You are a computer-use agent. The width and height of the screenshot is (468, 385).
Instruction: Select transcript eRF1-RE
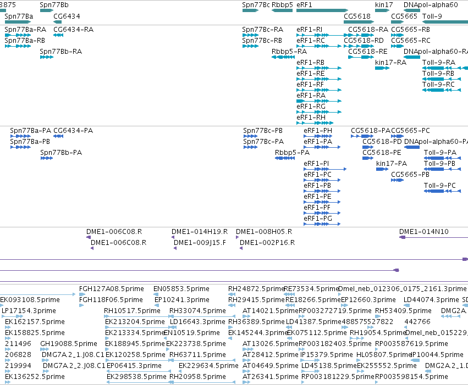[x=310, y=74]
